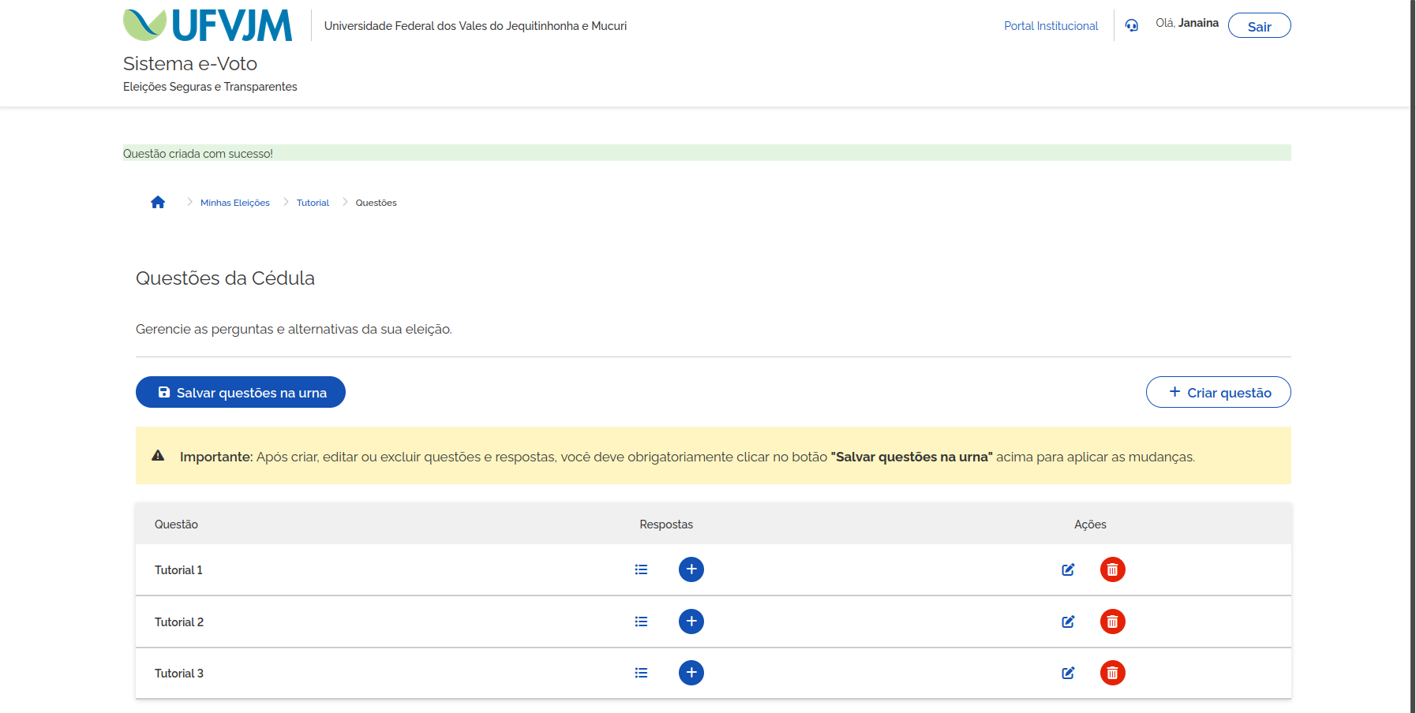Click the Ações column header
1416x713 pixels.
coord(1090,524)
